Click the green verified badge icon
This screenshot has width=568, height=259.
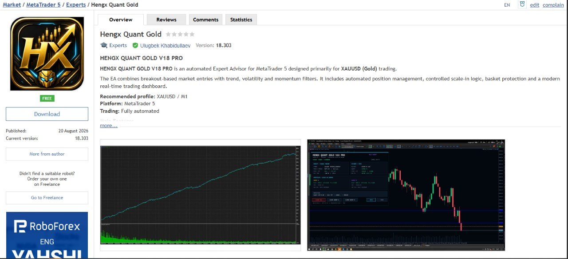(135, 45)
